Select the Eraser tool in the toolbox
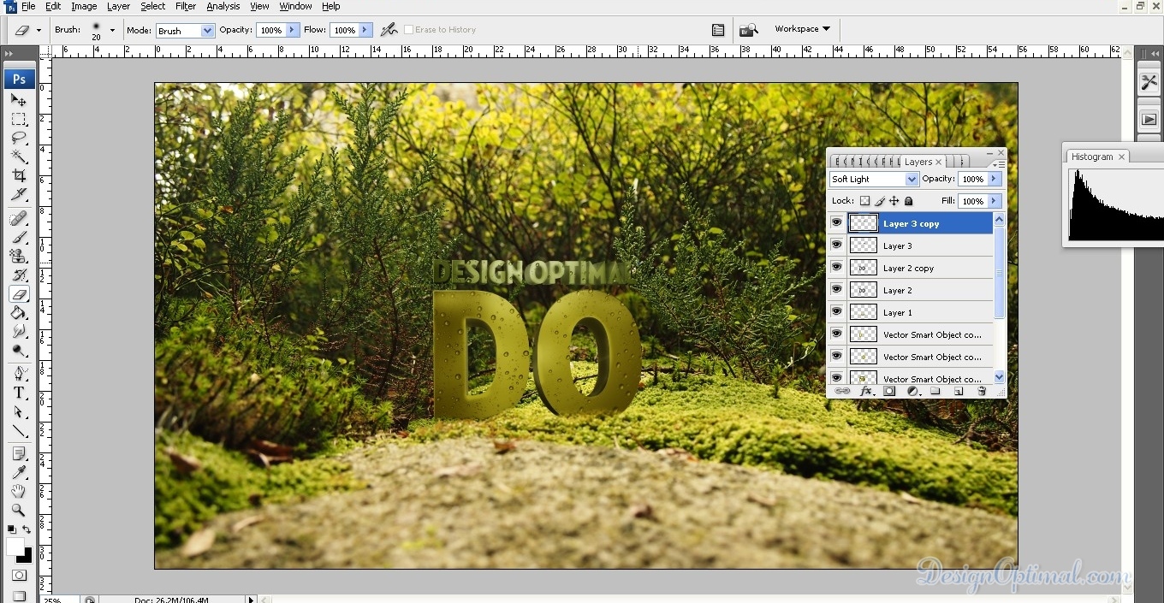The height and width of the screenshot is (603, 1164). click(x=19, y=294)
